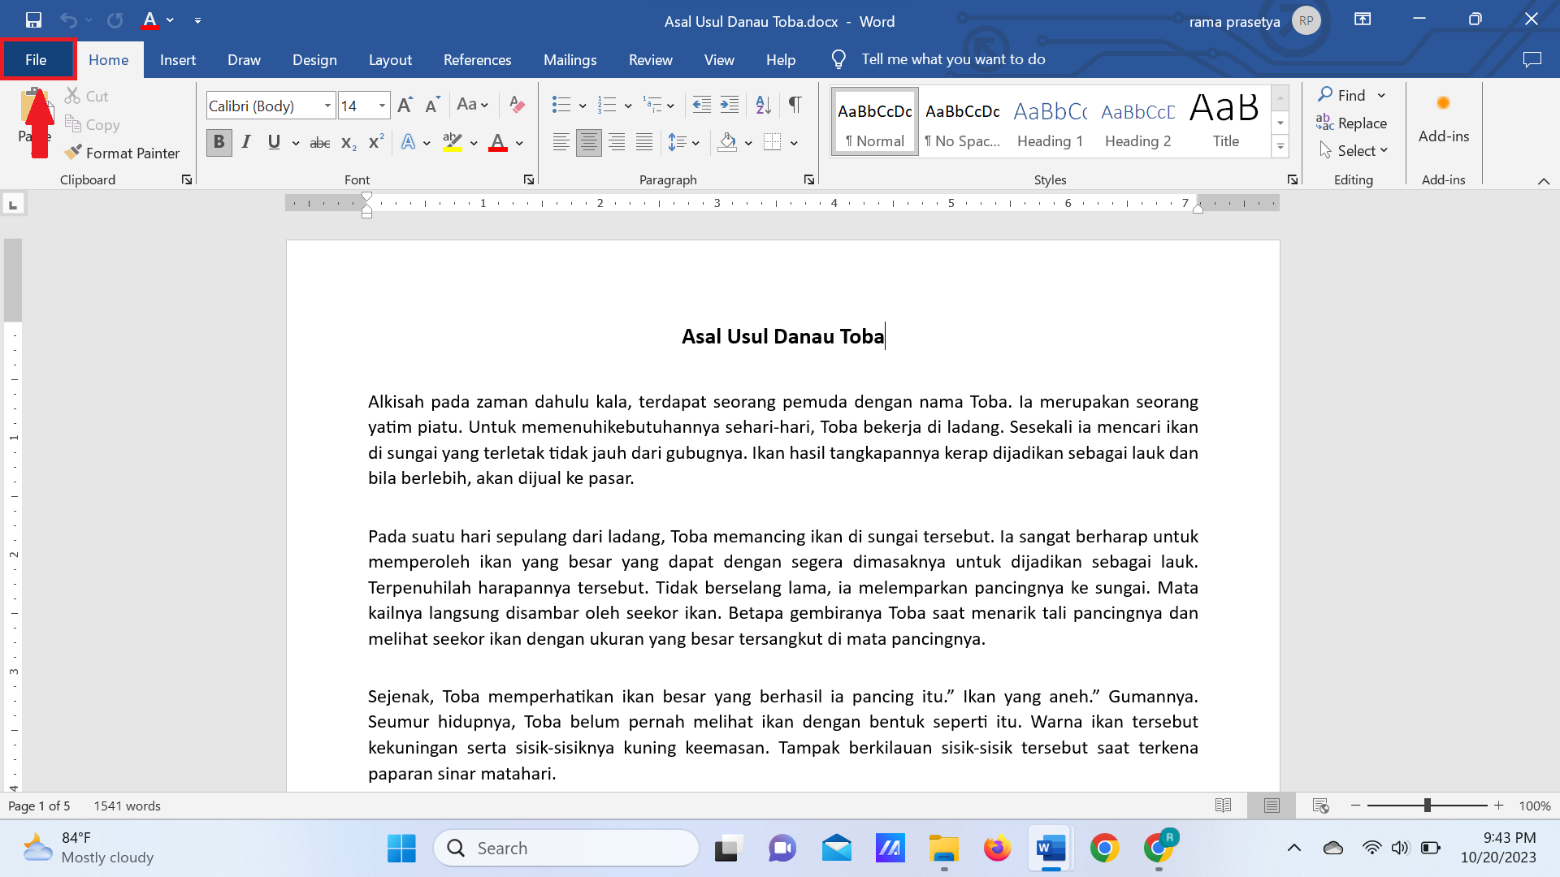The height and width of the screenshot is (877, 1560).
Task: Click Format Painter button
Action: [123, 153]
